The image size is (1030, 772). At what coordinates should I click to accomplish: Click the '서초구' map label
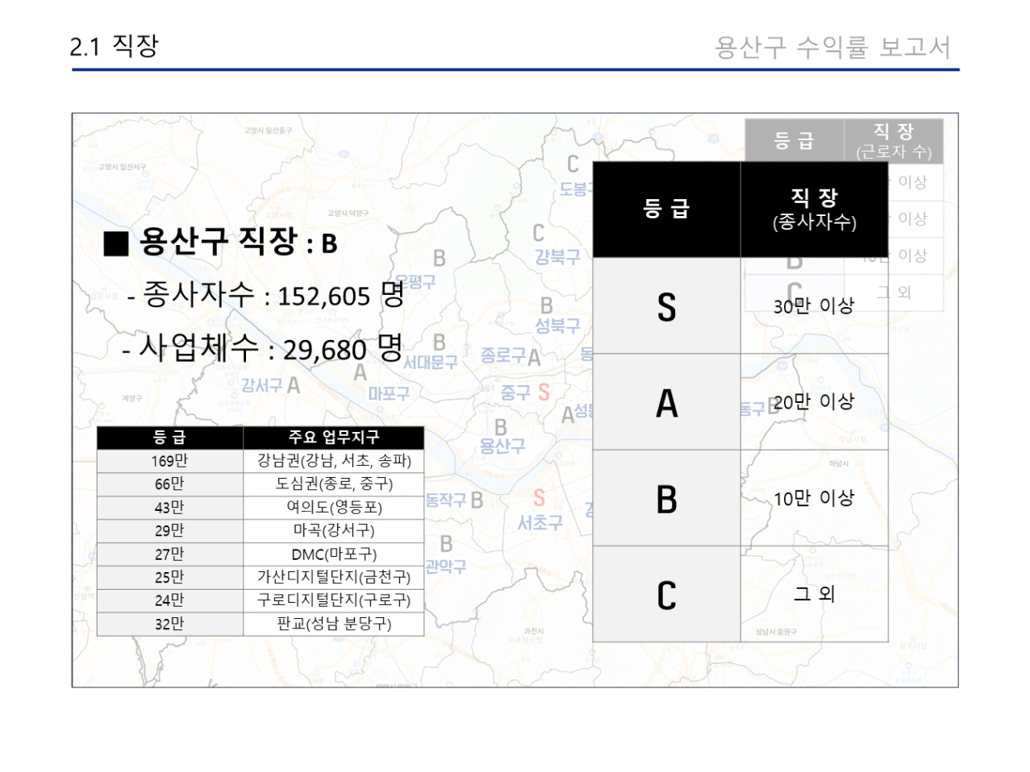point(540,523)
